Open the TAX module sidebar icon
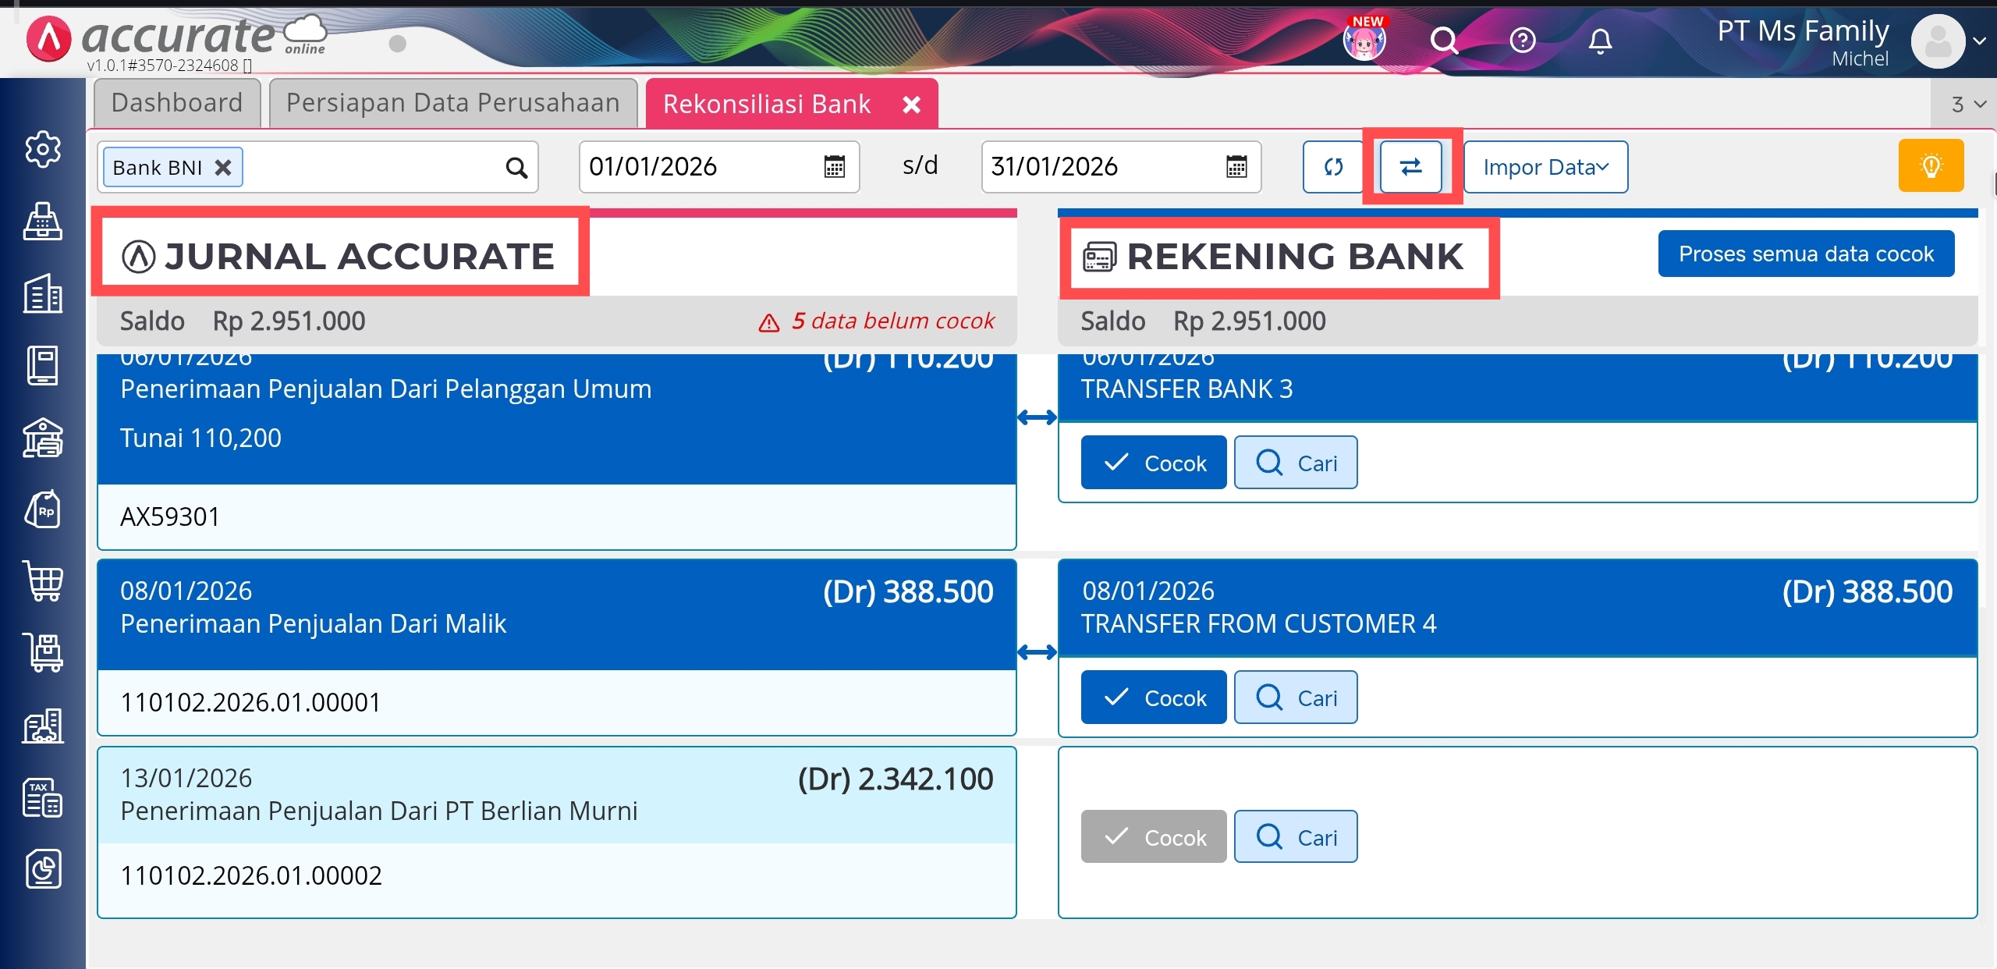The width and height of the screenshot is (1997, 969). pos(43,798)
